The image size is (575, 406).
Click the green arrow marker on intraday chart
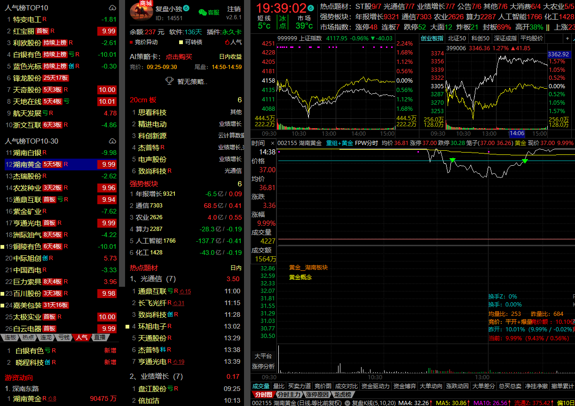pos(452,161)
